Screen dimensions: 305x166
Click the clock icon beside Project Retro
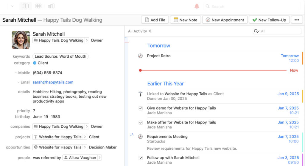pyautogui.click(x=140, y=56)
